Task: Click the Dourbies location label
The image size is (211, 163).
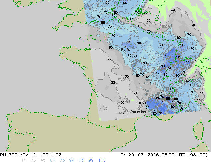Action: 138,112
